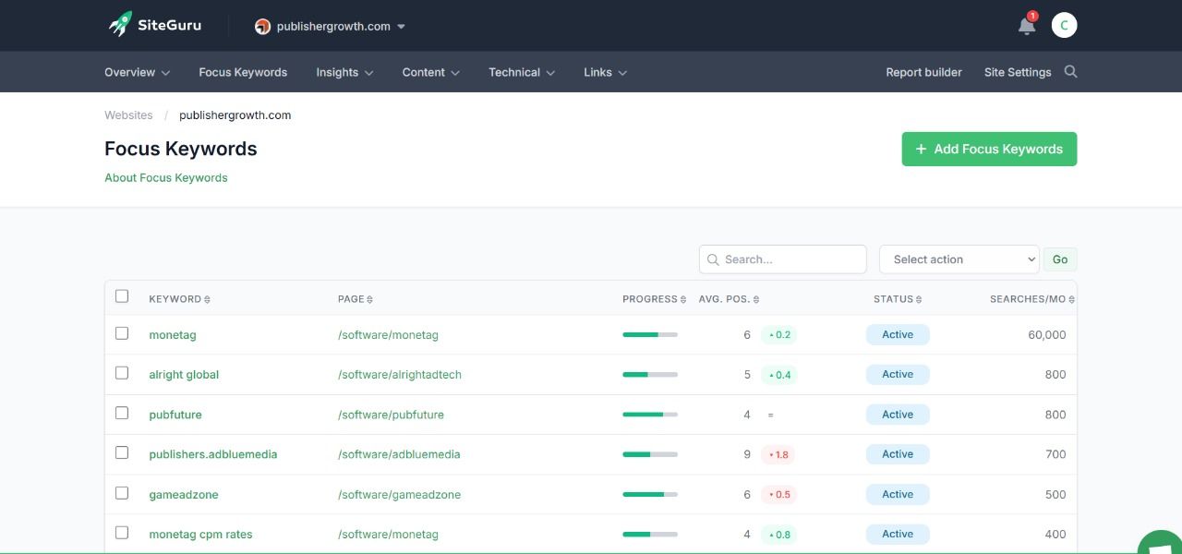Sort by Searches/Mo column arrows

[1071, 299]
